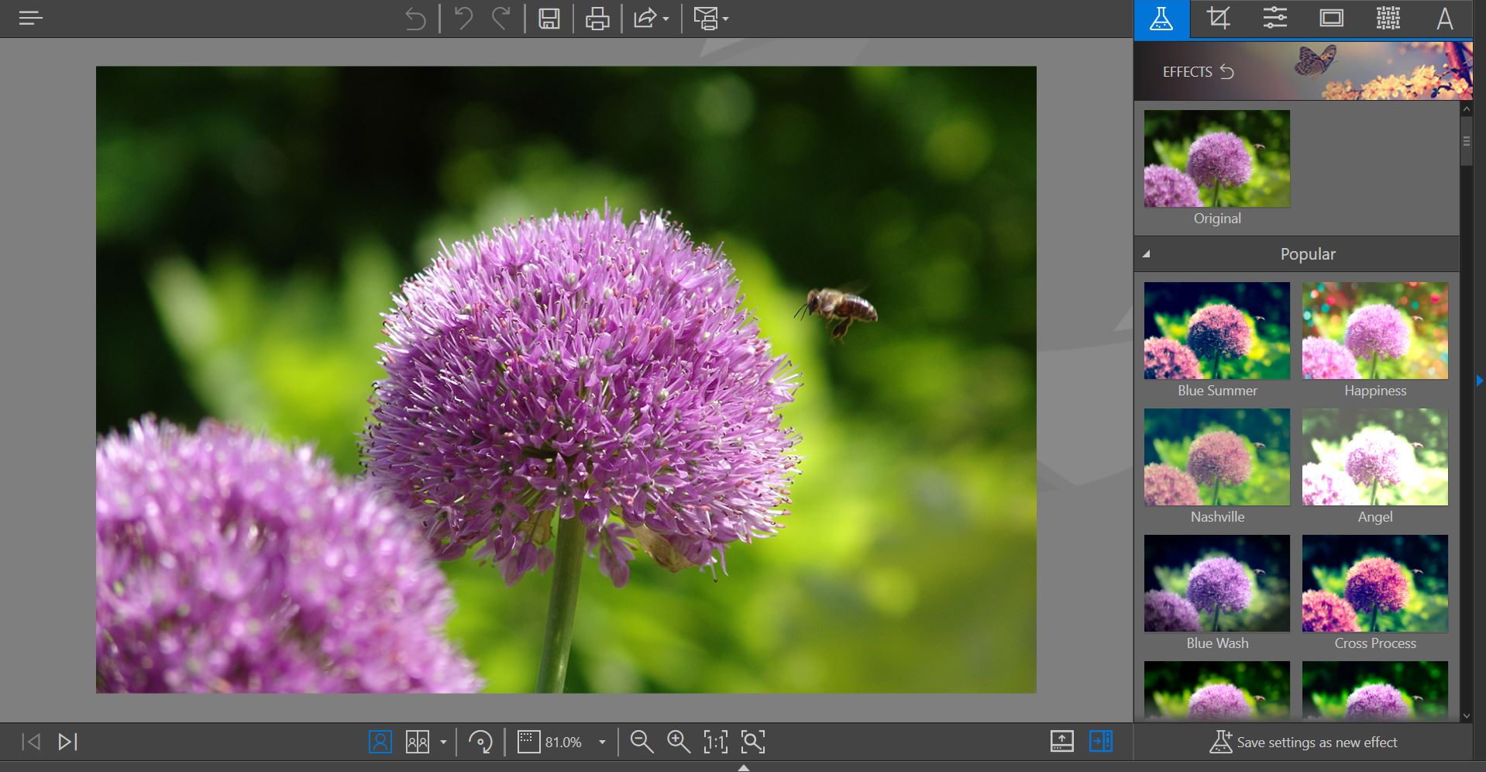Toggle the right side panel visibility
Screen dimensions: 1486x772
coord(1100,742)
